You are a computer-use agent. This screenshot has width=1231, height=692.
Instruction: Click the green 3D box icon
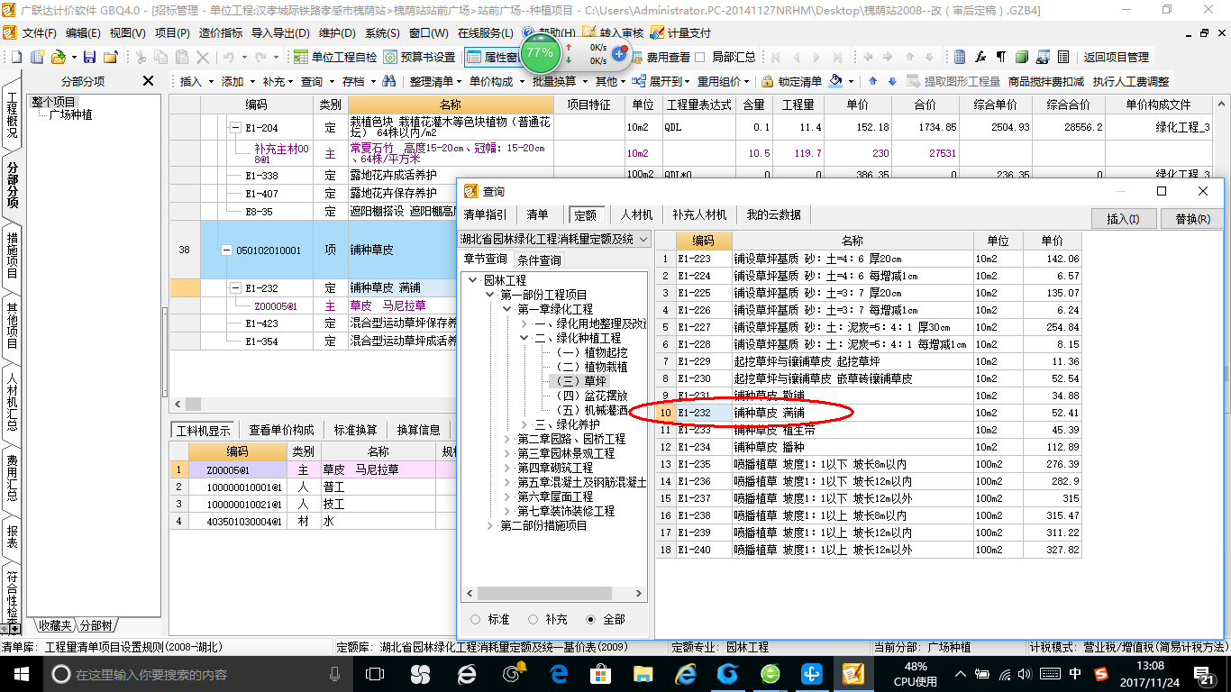(1021, 57)
